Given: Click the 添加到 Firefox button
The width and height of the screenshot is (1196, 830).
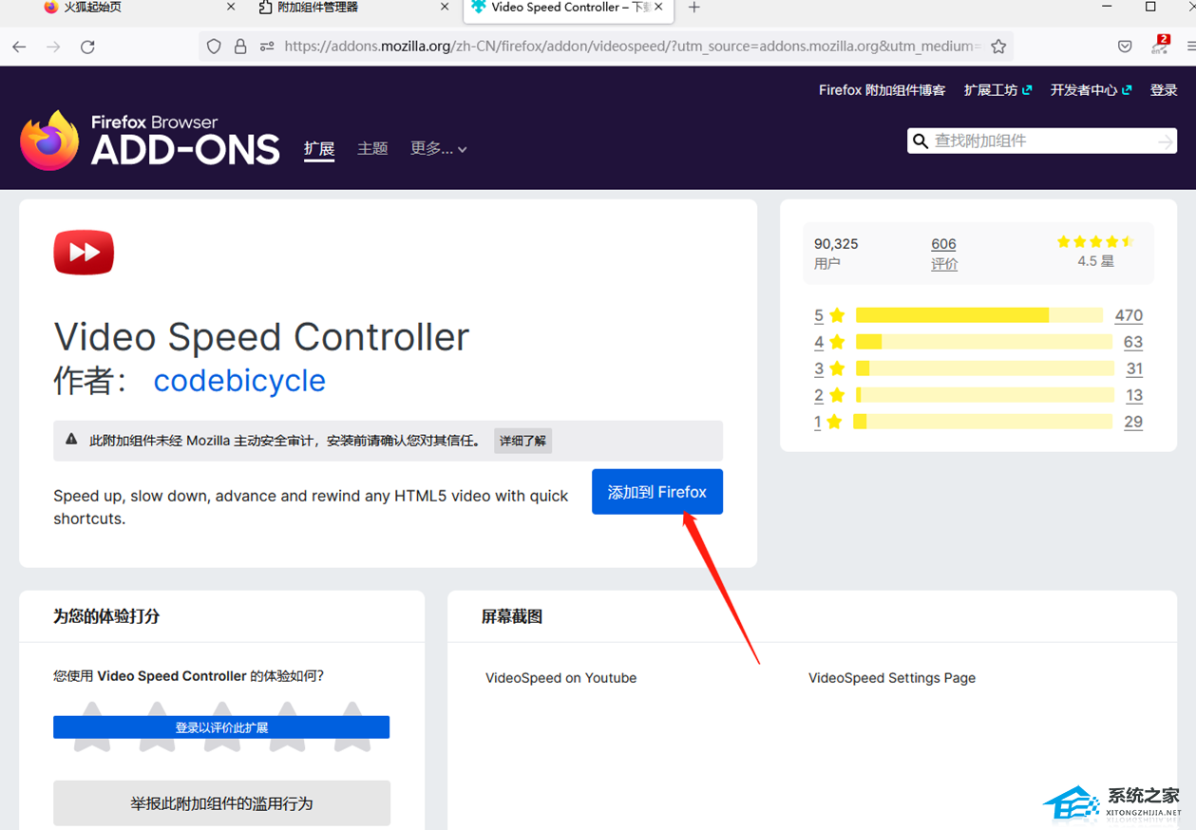Looking at the screenshot, I should click(656, 492).
